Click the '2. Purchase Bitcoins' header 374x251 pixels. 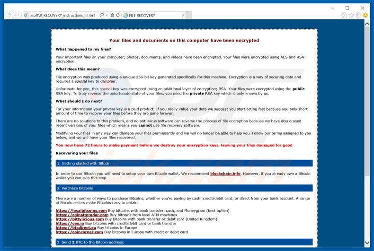point(184,188)
